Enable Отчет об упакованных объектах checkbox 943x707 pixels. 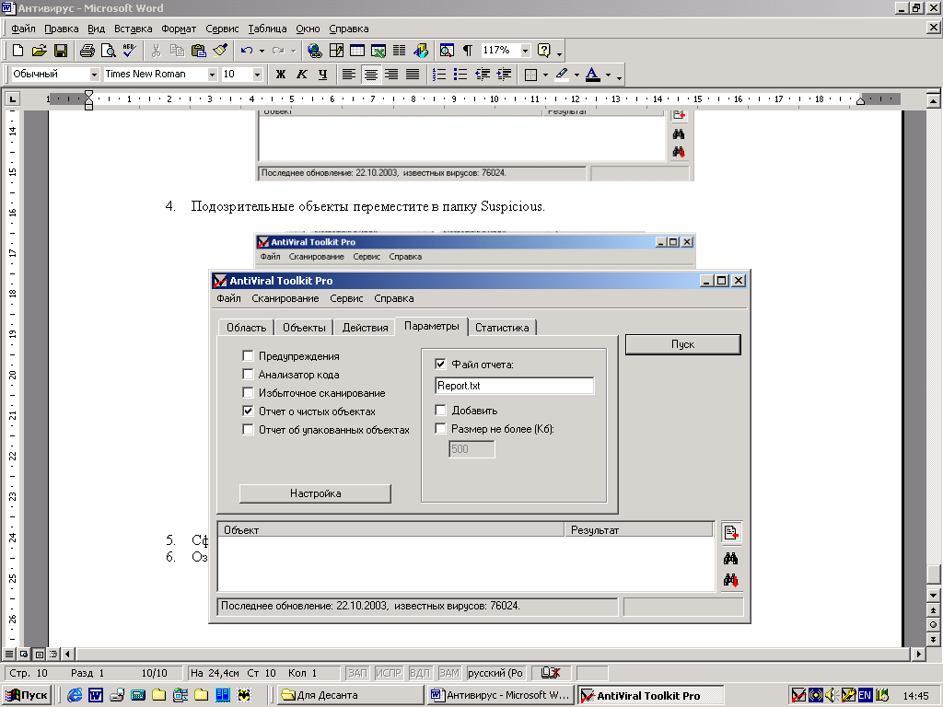coord(248,429)
